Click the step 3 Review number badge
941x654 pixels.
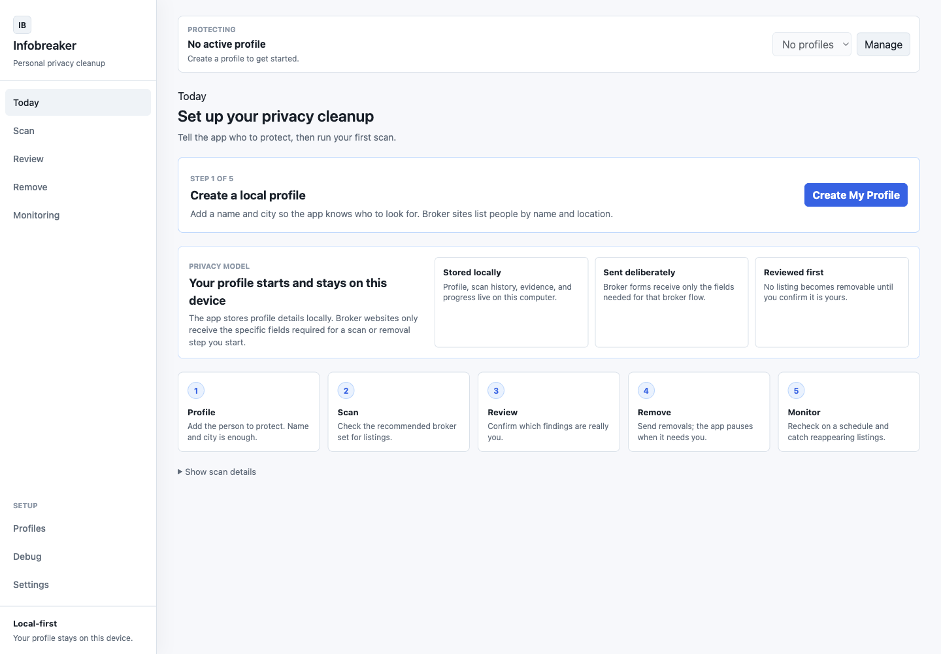tap(496, 390)
